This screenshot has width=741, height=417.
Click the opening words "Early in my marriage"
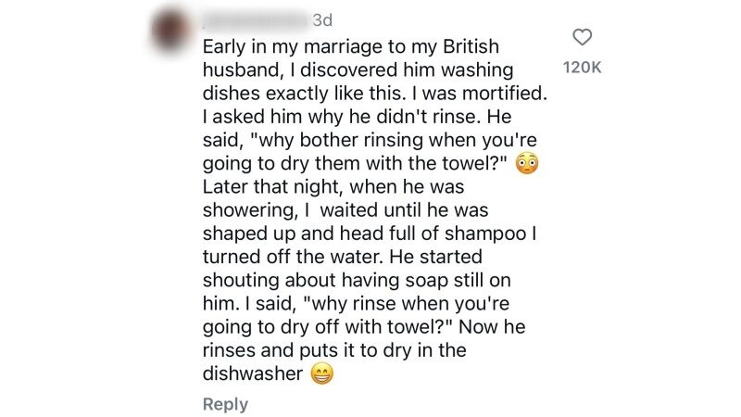coord(283,45)
